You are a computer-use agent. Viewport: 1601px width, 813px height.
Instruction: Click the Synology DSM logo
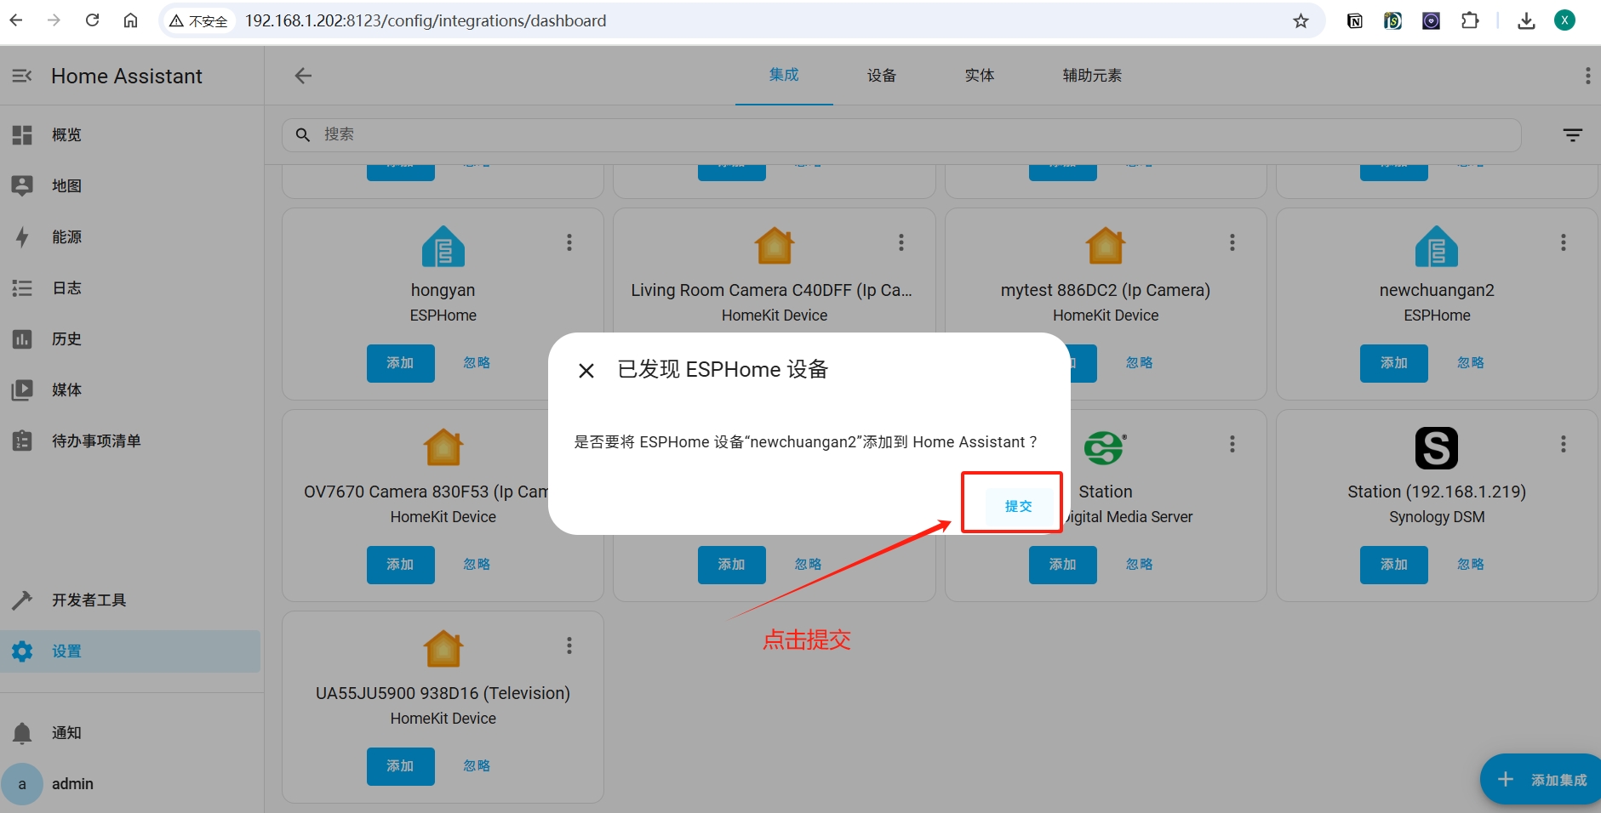pos(1437,448)
